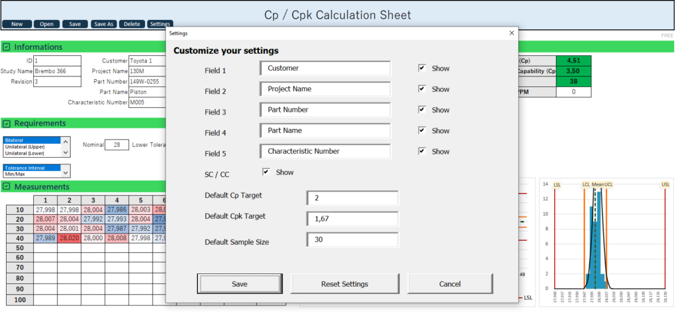Toggle Show checkbox for Field 3 Part Number

(422, 110)
